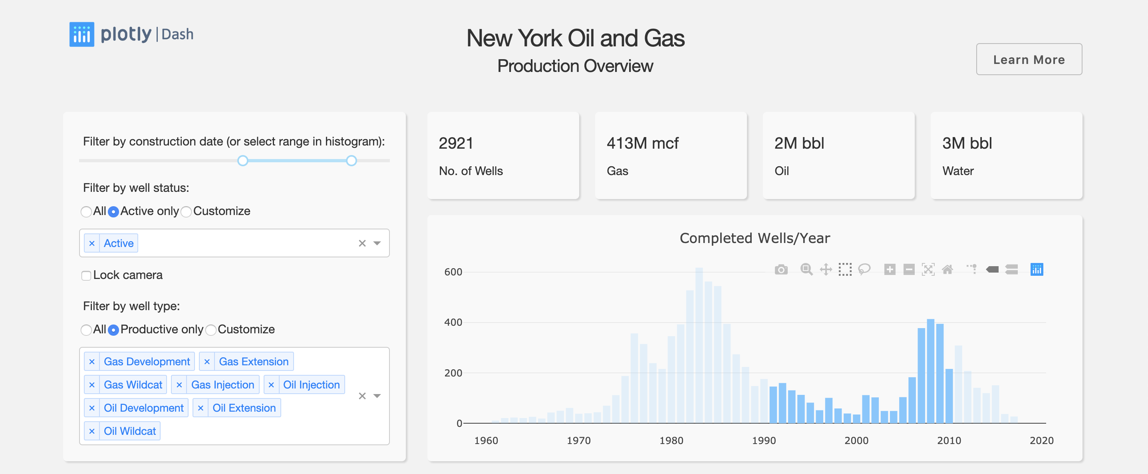Viewport: 1148px width, 474px height.
Task: Expand the well status dropdown arrow
Action: (x=377, y=243)
